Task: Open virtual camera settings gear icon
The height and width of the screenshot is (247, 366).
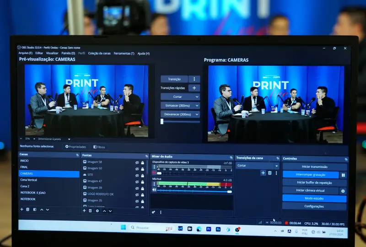Action: click(343, 191)
